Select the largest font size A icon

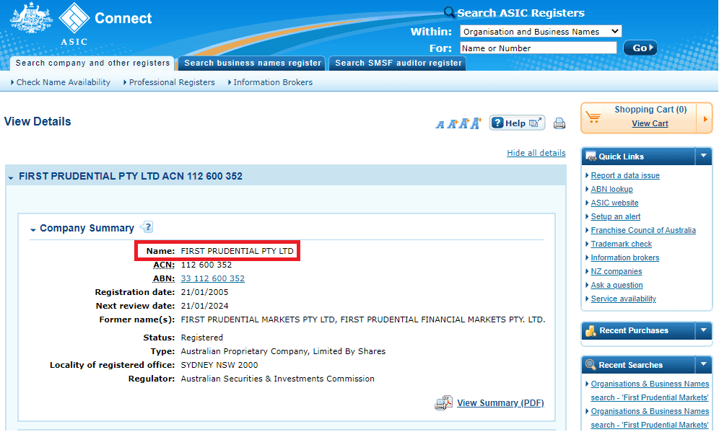tap(476, 123)
